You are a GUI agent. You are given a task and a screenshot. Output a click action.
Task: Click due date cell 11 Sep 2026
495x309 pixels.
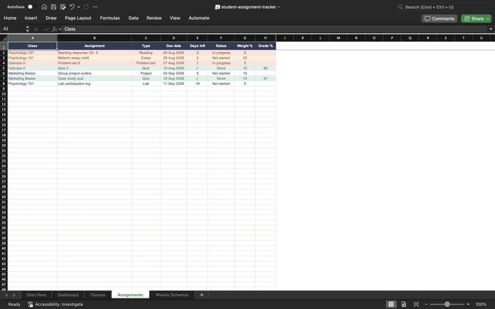coord(174,83)
